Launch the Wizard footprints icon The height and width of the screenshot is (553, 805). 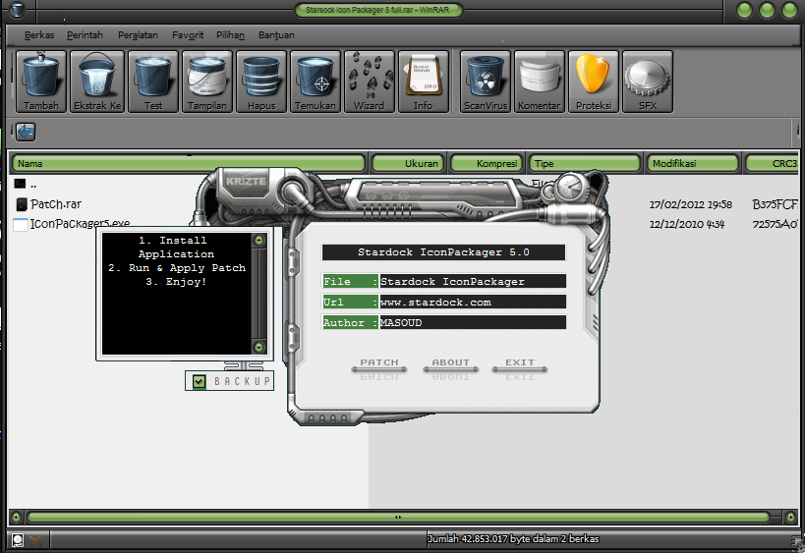point(370,82)
